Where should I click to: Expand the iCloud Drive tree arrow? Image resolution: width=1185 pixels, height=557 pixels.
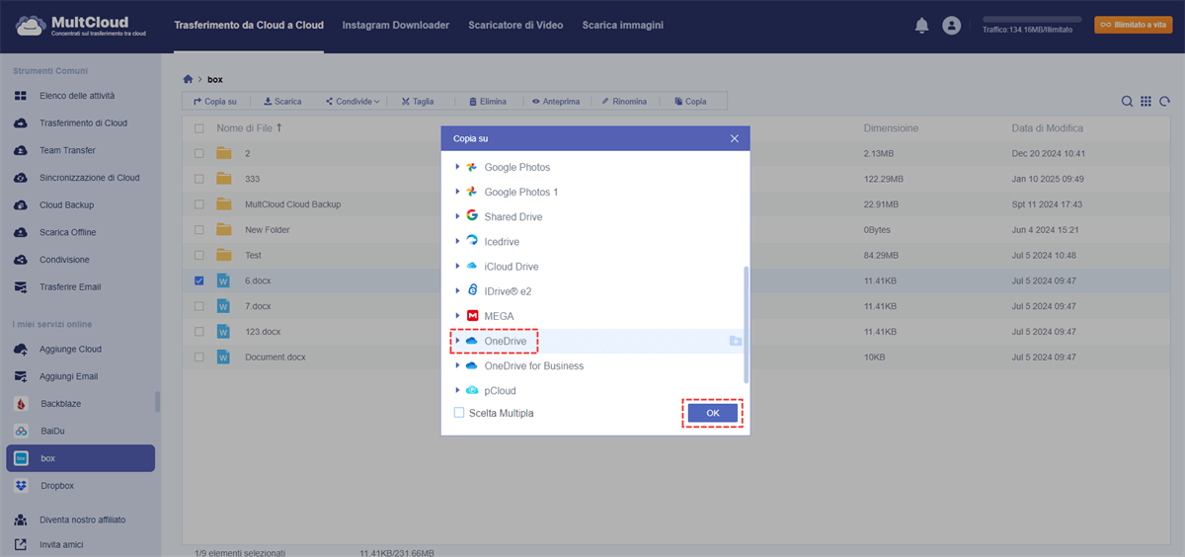[x=457, y=267]
